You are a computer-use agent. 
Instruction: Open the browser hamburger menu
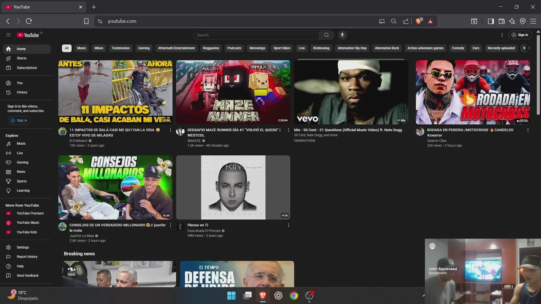pyautogui.click(x=533, y=21)
